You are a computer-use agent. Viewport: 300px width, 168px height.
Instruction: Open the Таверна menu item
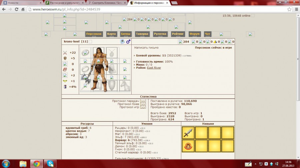click(x=142, y=34)
